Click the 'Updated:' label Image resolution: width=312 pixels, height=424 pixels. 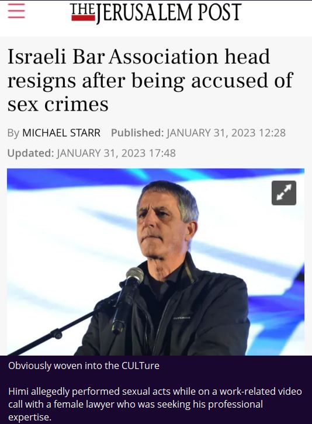(x=30, y=153)
